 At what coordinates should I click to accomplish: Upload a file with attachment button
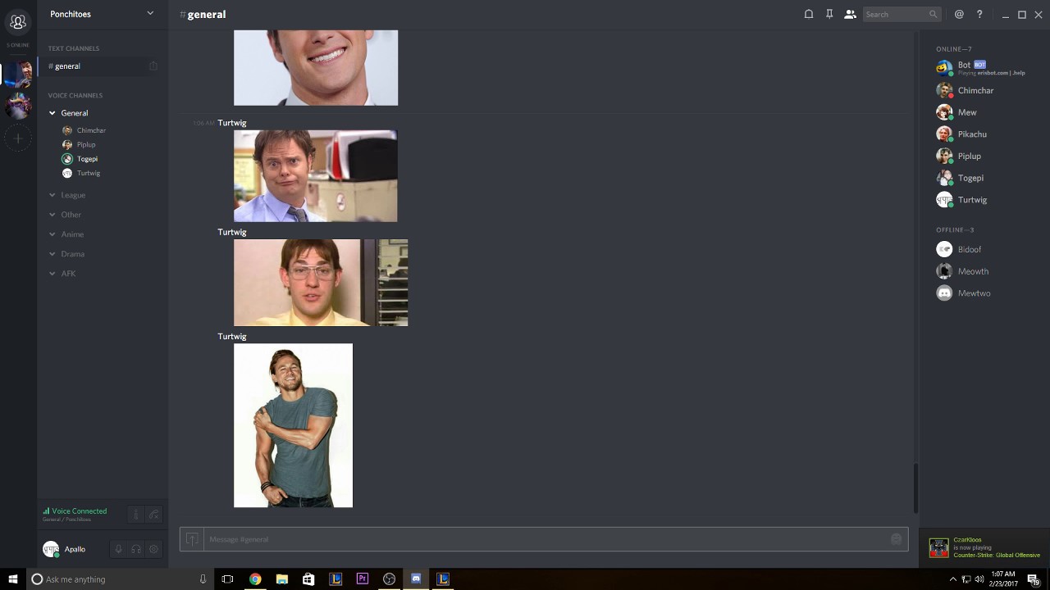(x=192, y=539)
